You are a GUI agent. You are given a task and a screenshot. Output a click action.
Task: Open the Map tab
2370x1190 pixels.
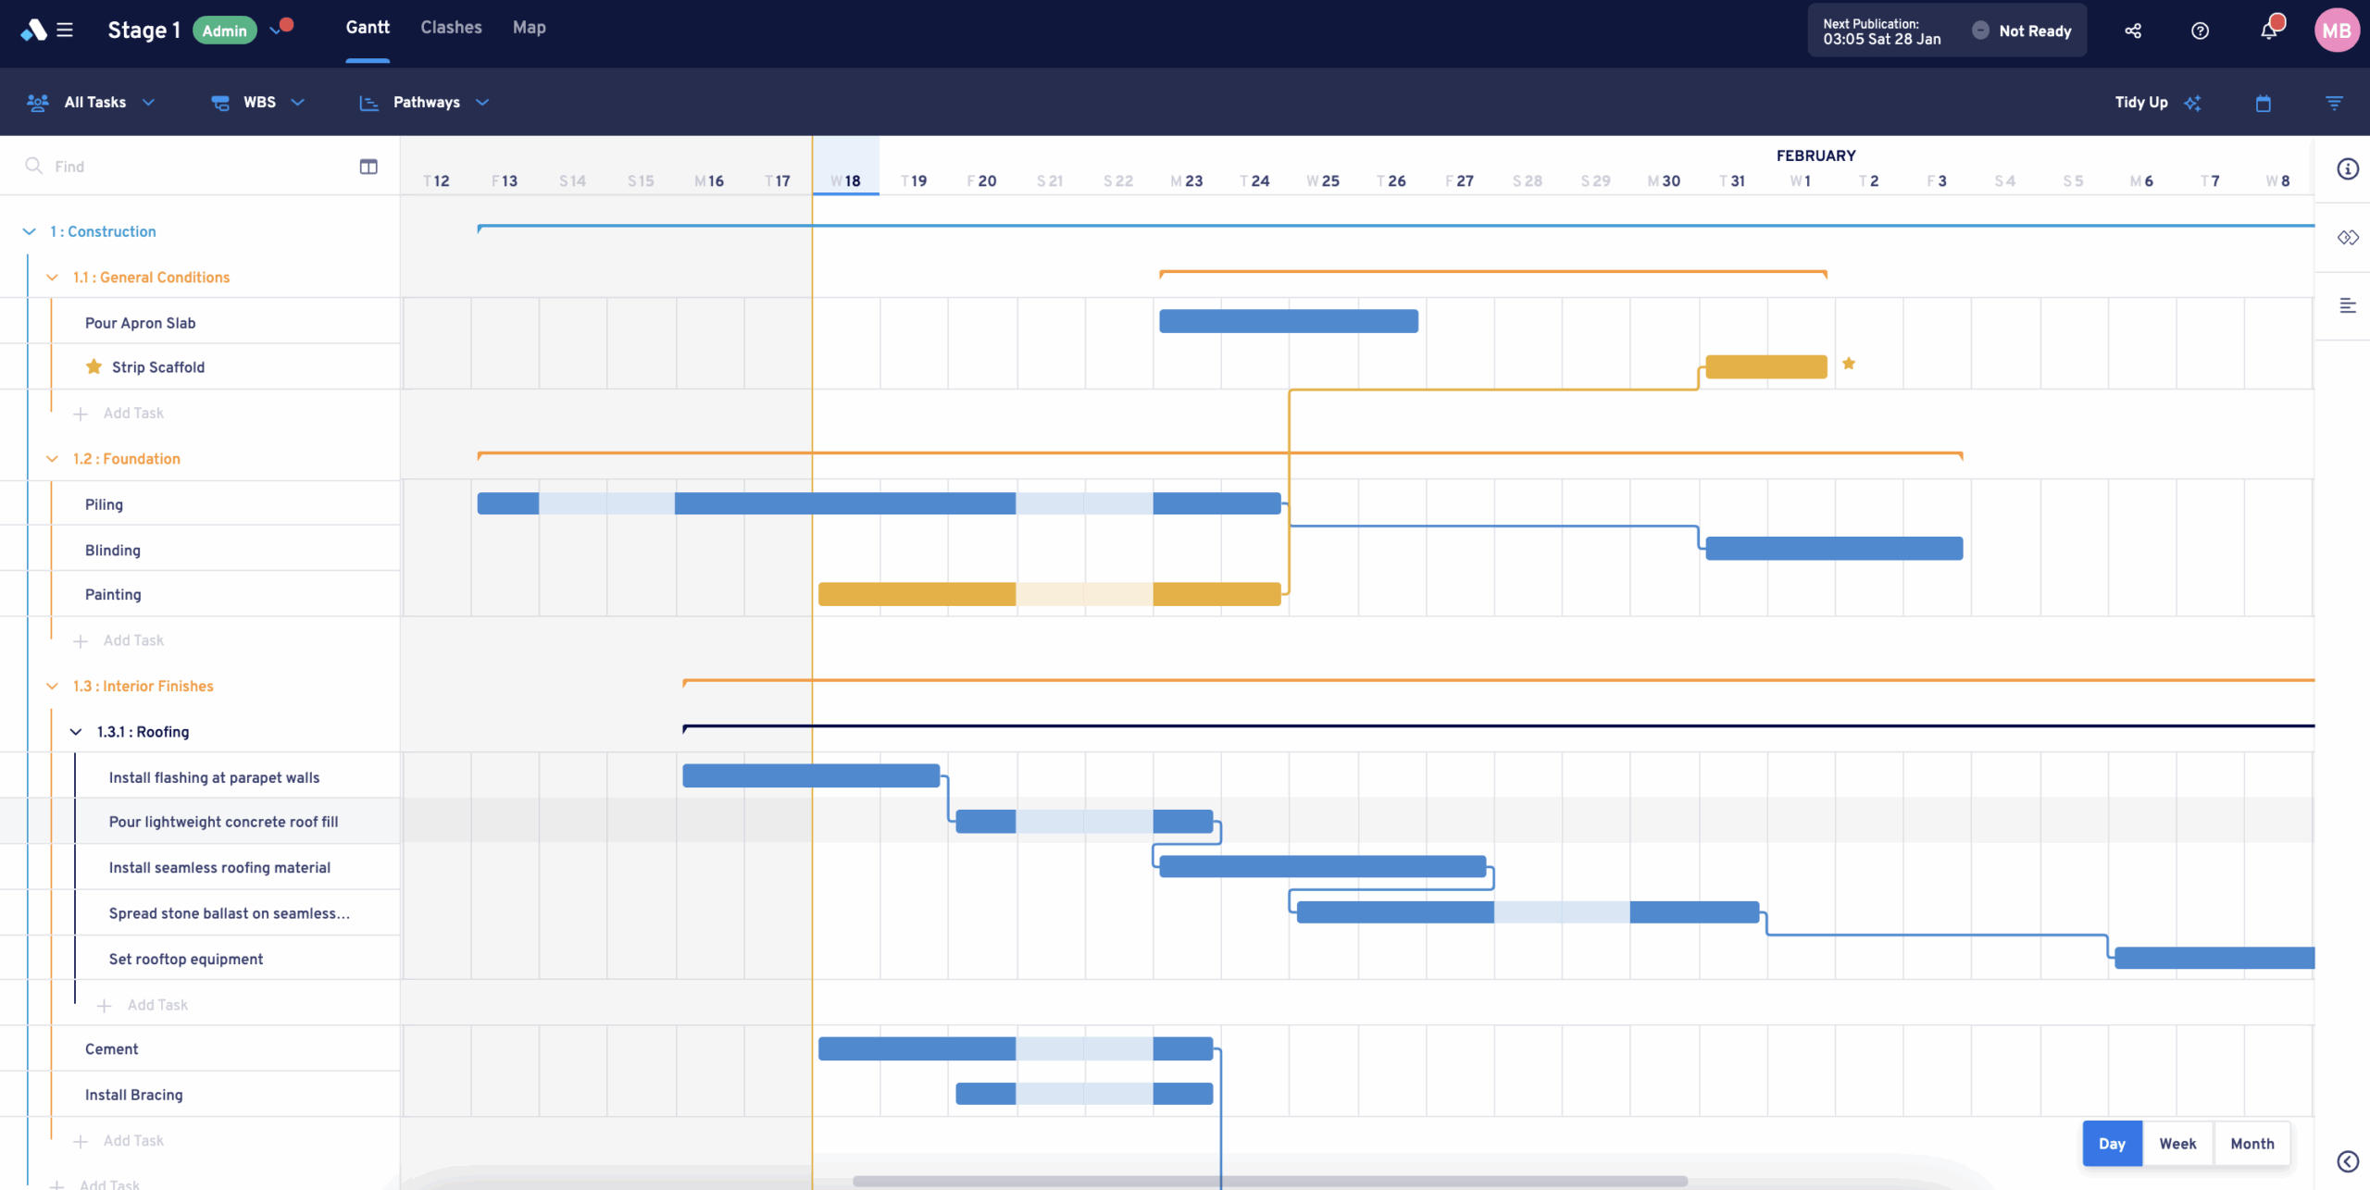click(529, 28)
